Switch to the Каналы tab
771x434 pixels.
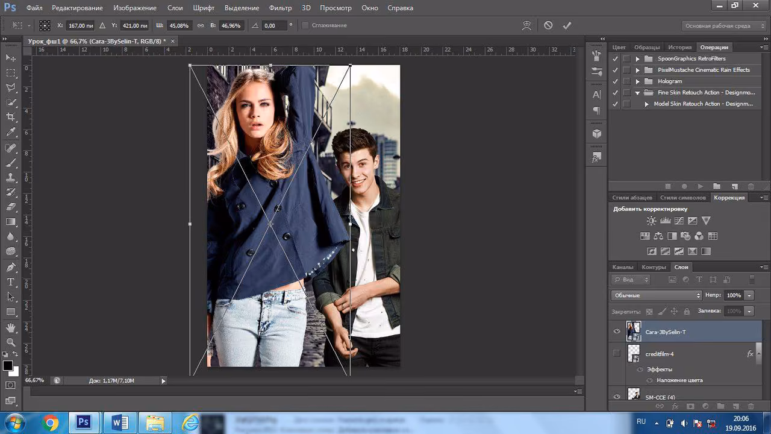tap(623, 267)
